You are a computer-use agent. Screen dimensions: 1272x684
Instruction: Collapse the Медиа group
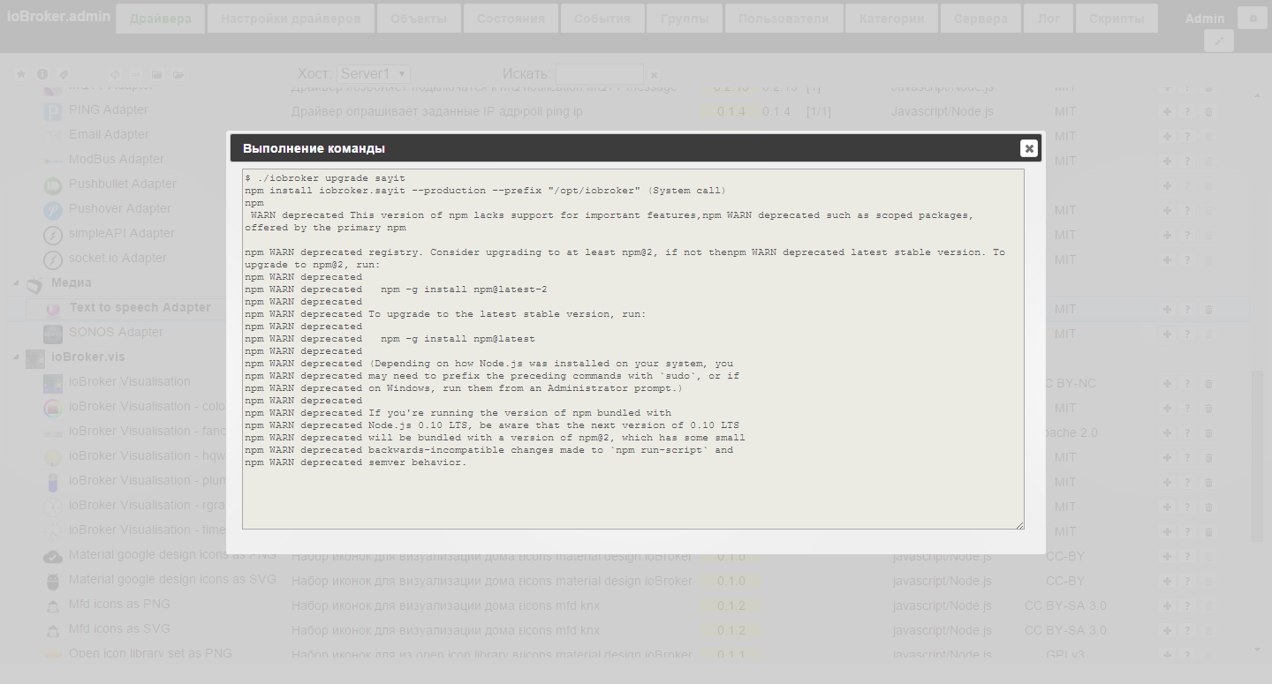[x=17, y=283]
